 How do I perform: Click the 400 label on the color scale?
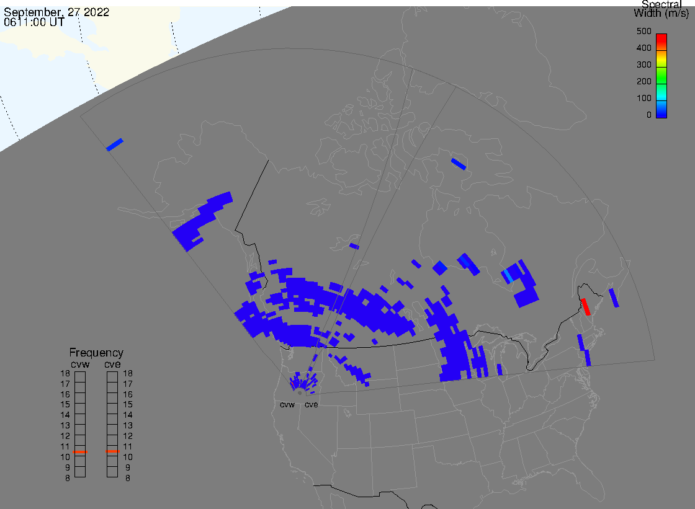point(644,48)
